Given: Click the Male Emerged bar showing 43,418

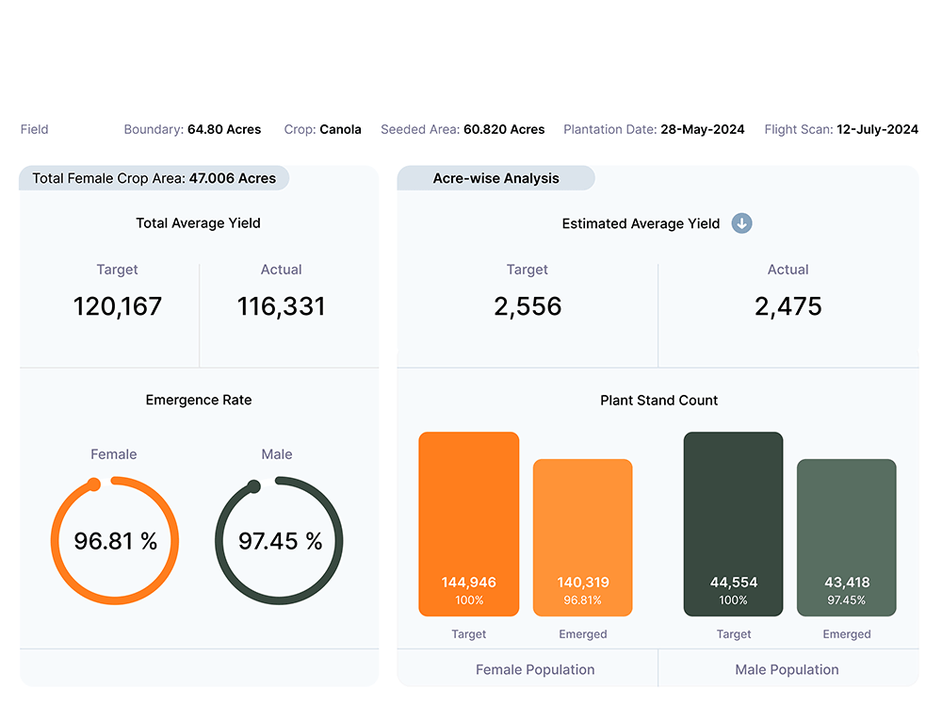Looking at the screenshot, I should click(x=846, y=537).
